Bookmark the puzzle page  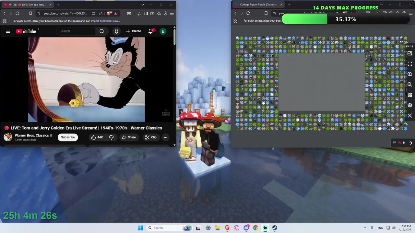(x=266, y=13)
